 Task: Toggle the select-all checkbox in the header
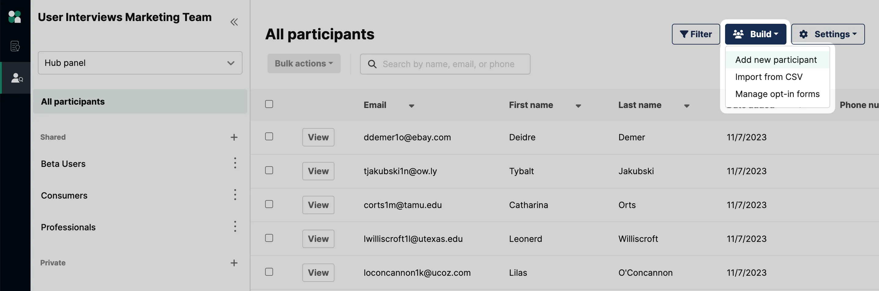269,104
